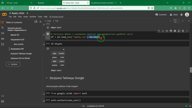Collapse the header with chevron up
Screen dimensions: 192x108
(189, 21)
